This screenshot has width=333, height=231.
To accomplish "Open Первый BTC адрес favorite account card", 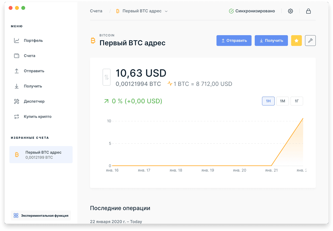I will (41, 155).
